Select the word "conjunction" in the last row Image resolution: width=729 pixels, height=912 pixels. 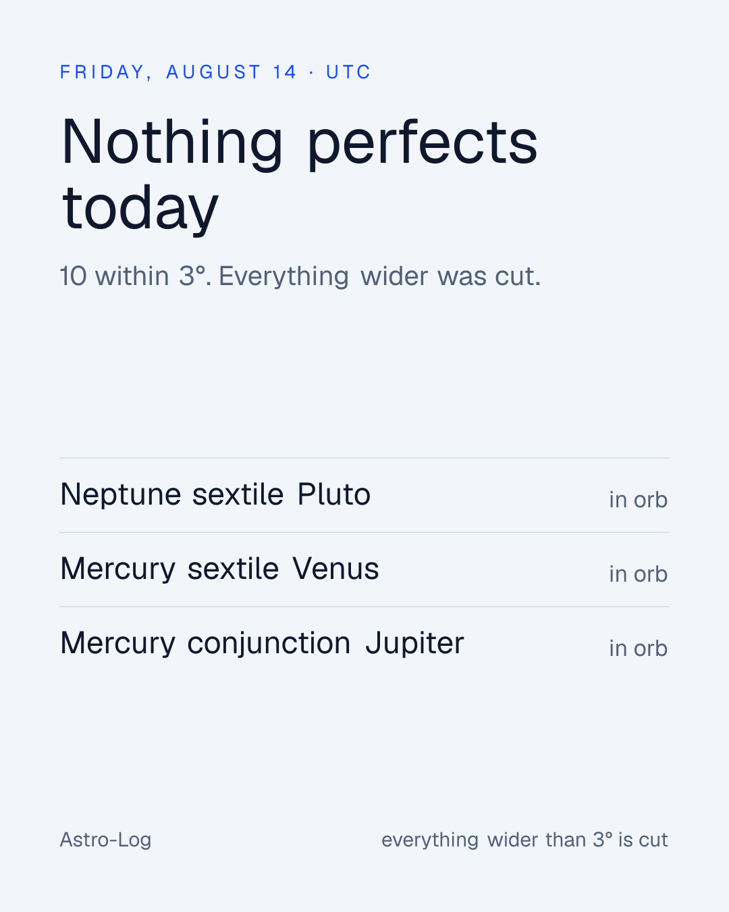(269, 643)
